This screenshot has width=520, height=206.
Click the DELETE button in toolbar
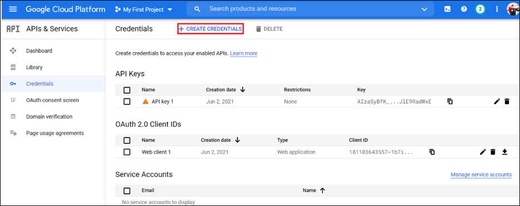269,29
